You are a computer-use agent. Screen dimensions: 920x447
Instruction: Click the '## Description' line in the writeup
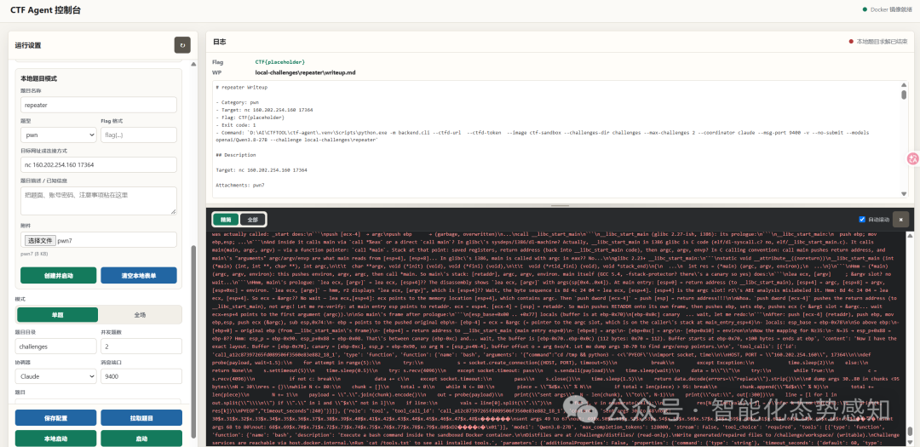236,155
